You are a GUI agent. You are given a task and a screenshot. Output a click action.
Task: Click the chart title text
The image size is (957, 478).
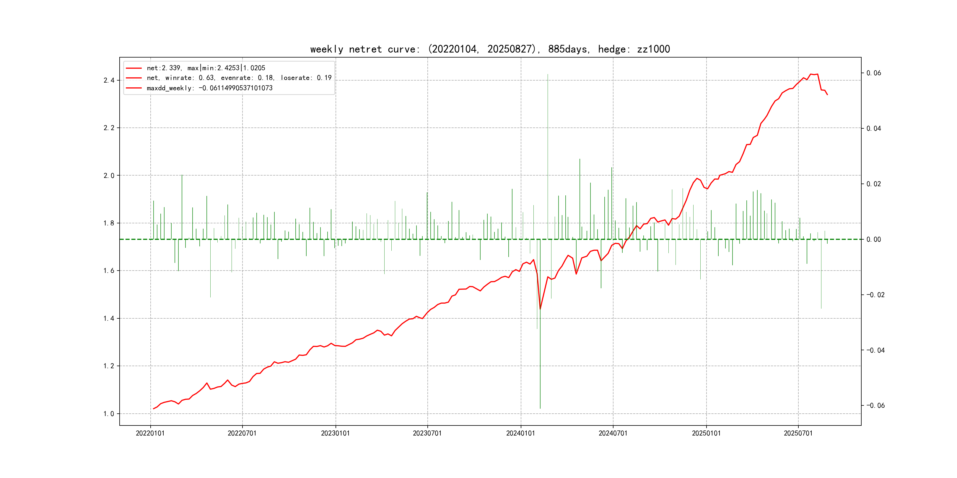[x=490, y=49]
